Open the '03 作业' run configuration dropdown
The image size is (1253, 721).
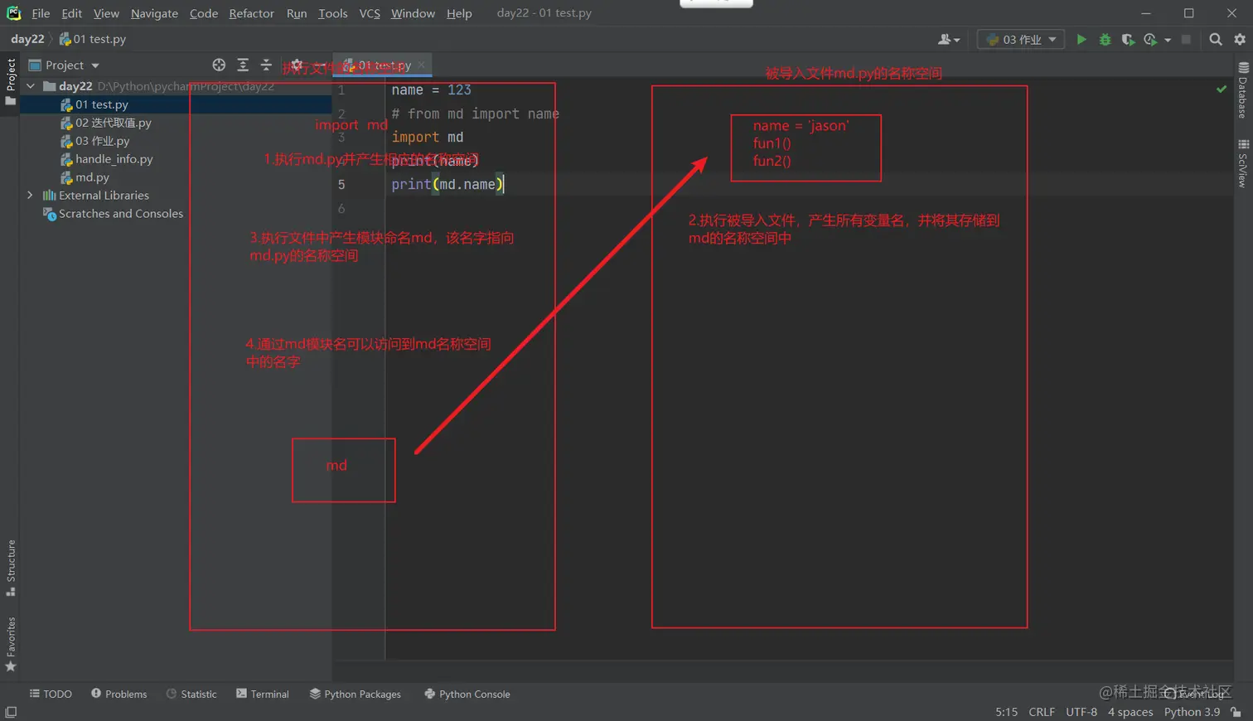pos(1021,39)
